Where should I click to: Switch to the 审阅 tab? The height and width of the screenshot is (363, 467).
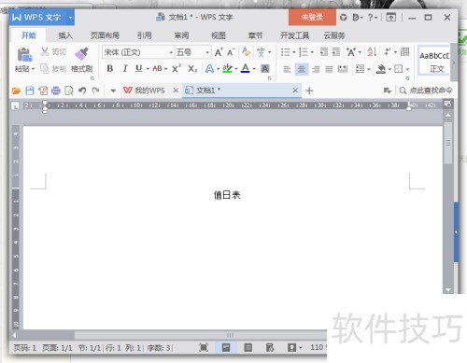click(x=181, y=35)
